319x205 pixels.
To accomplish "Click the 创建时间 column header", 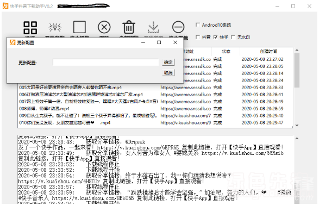I will (268, 52).
